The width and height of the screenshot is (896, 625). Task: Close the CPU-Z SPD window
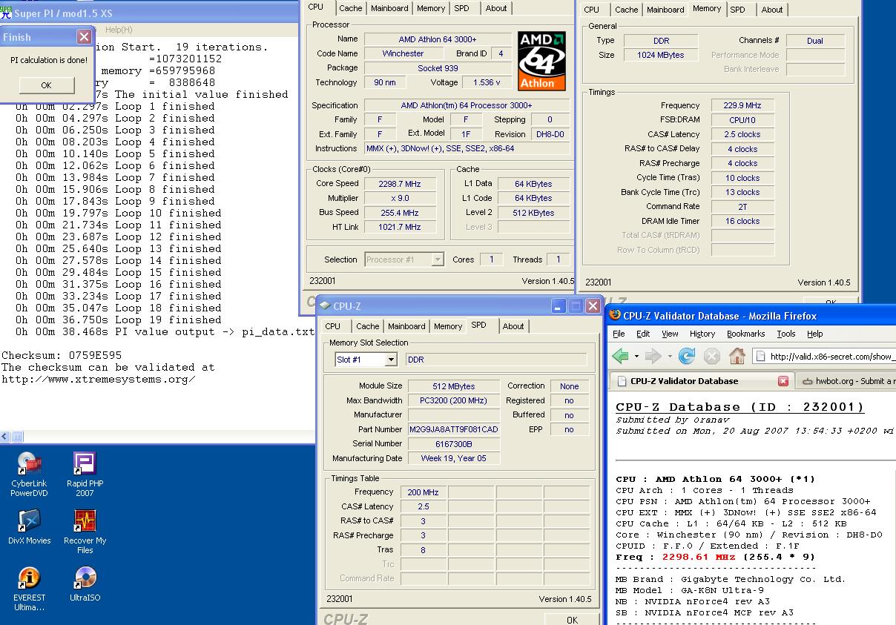593,305
